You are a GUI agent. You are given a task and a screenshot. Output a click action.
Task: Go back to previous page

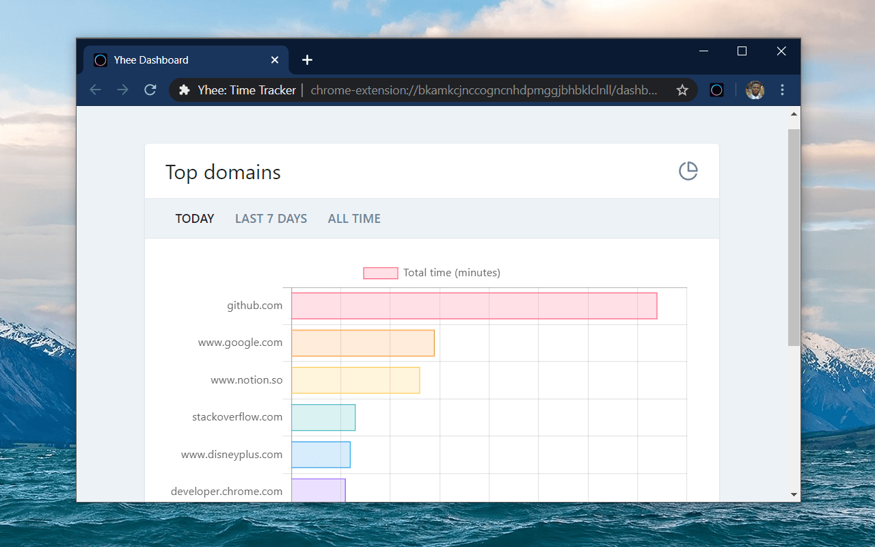[x=95, y=90]
